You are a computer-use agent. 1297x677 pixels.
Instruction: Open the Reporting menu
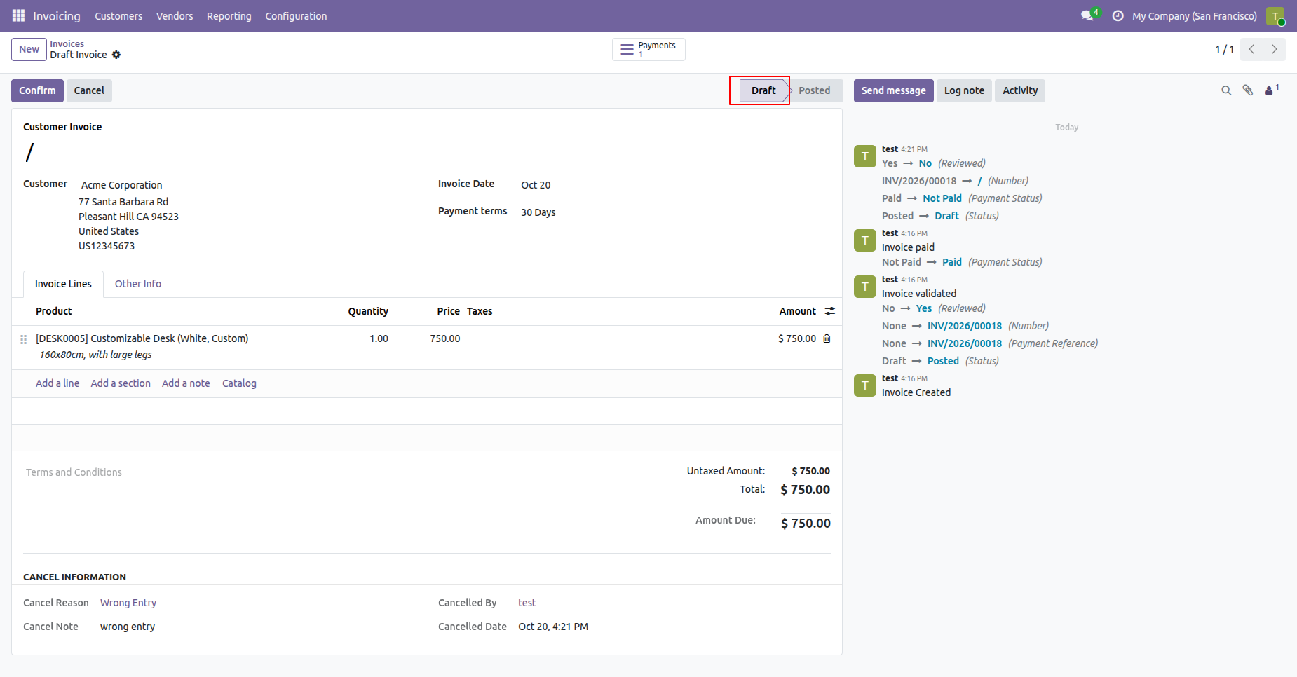pos(229,16)
